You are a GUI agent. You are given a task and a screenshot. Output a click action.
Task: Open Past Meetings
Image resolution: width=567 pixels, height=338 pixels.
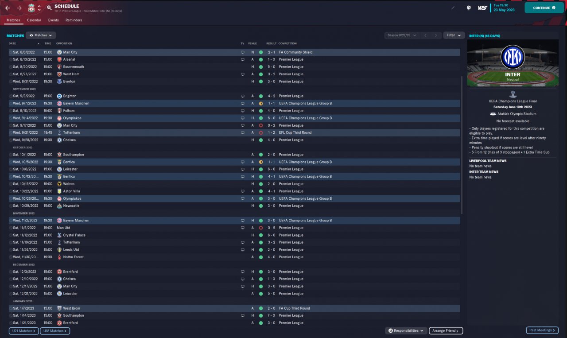pyautogui.click(x=542, y=330)
